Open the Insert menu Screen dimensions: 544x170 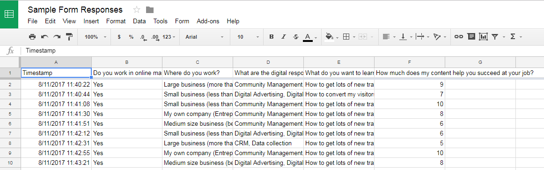coord(91,21)
